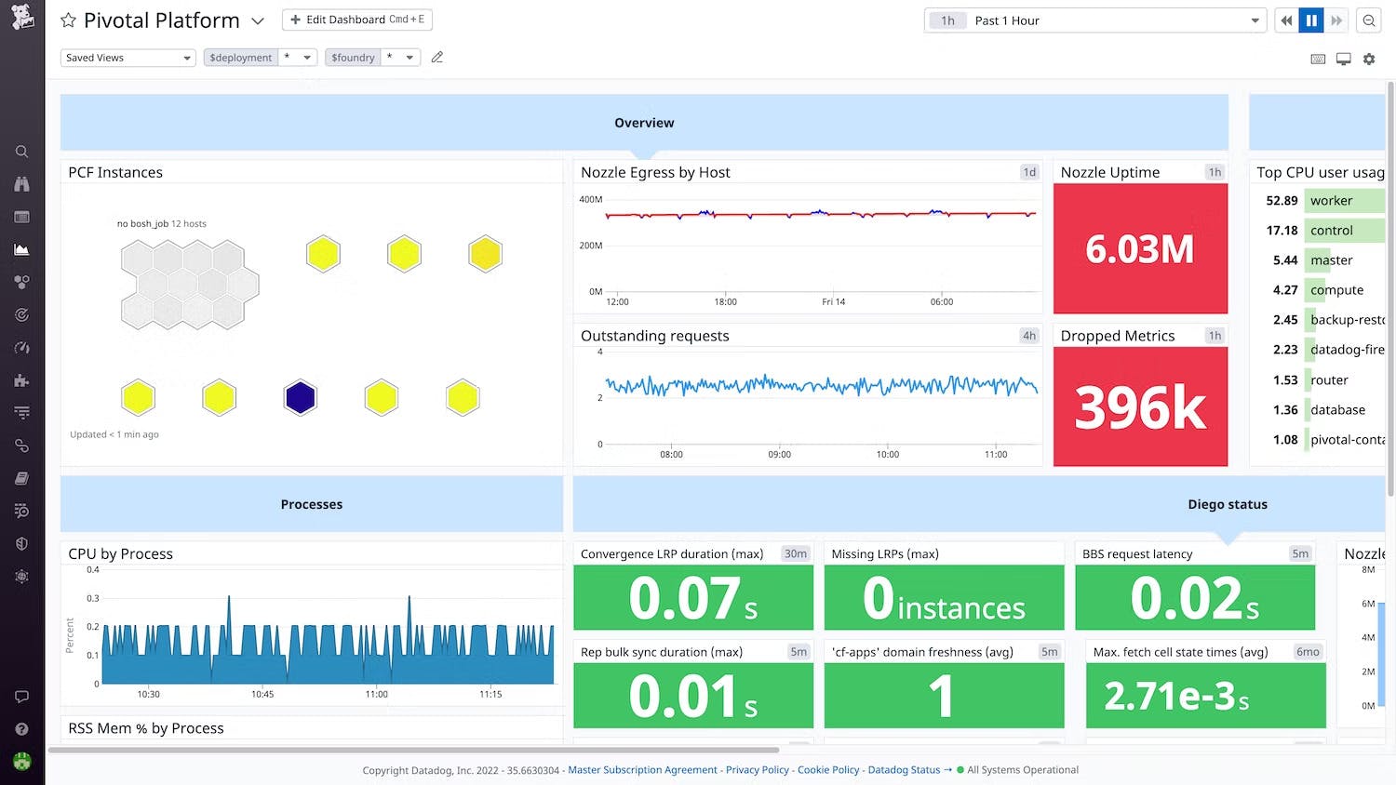Screen dimensions: 1396x785
Task: Click the Edit Dashboard button
Action: click(x=357, y=20)
